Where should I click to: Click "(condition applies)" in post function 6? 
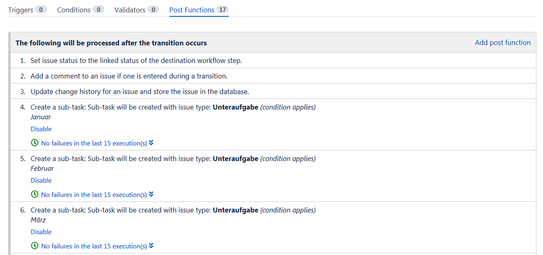coord(288,210)
